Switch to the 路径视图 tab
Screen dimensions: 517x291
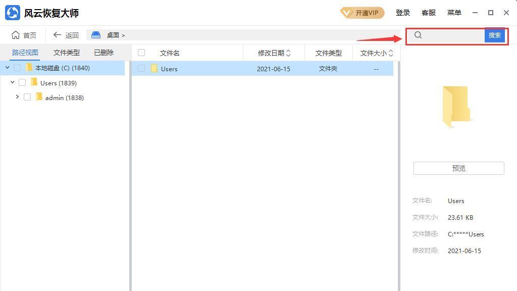point(25,53)
